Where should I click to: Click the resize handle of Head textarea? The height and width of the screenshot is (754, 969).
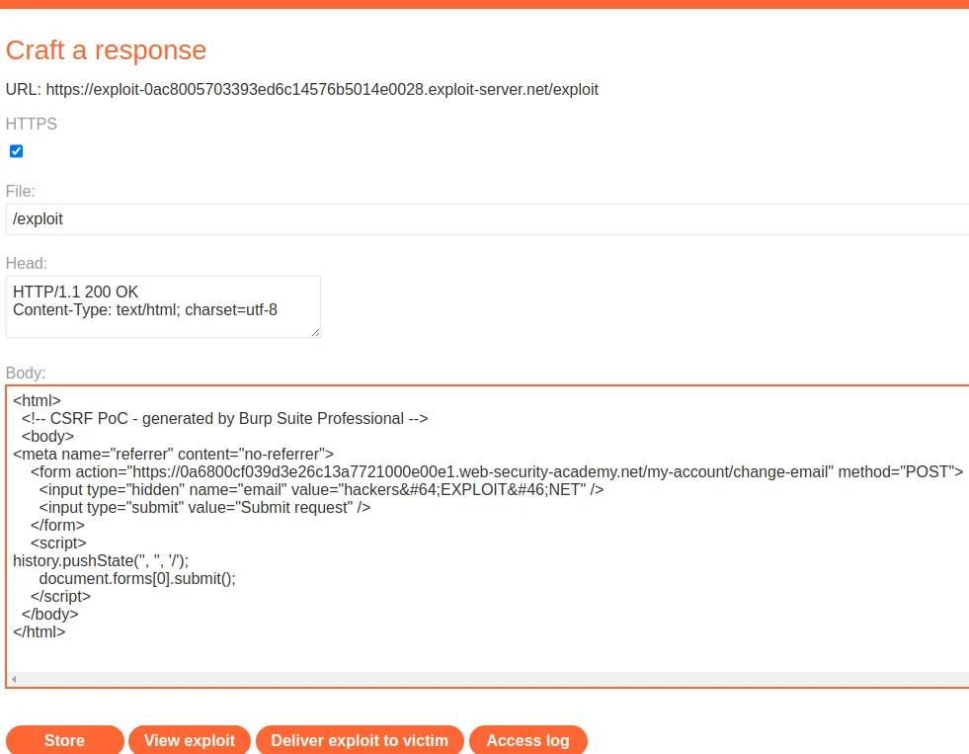[315, 332]
